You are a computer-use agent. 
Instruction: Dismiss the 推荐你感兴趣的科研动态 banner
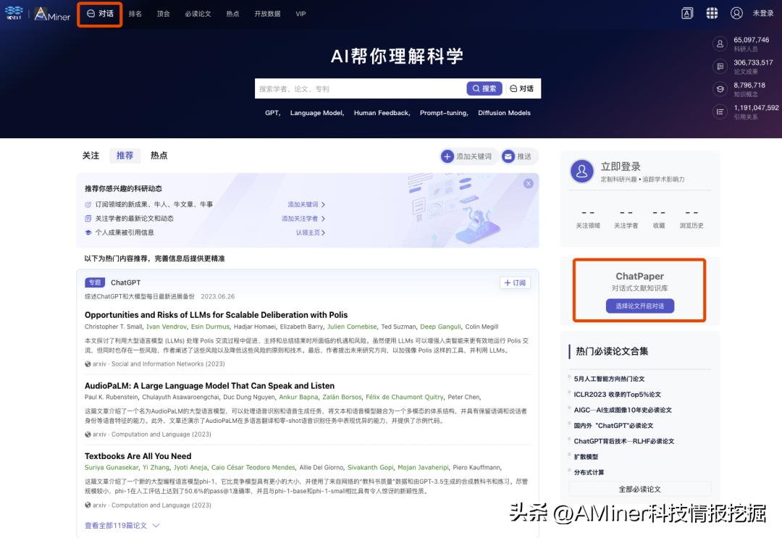pos(529,183)
